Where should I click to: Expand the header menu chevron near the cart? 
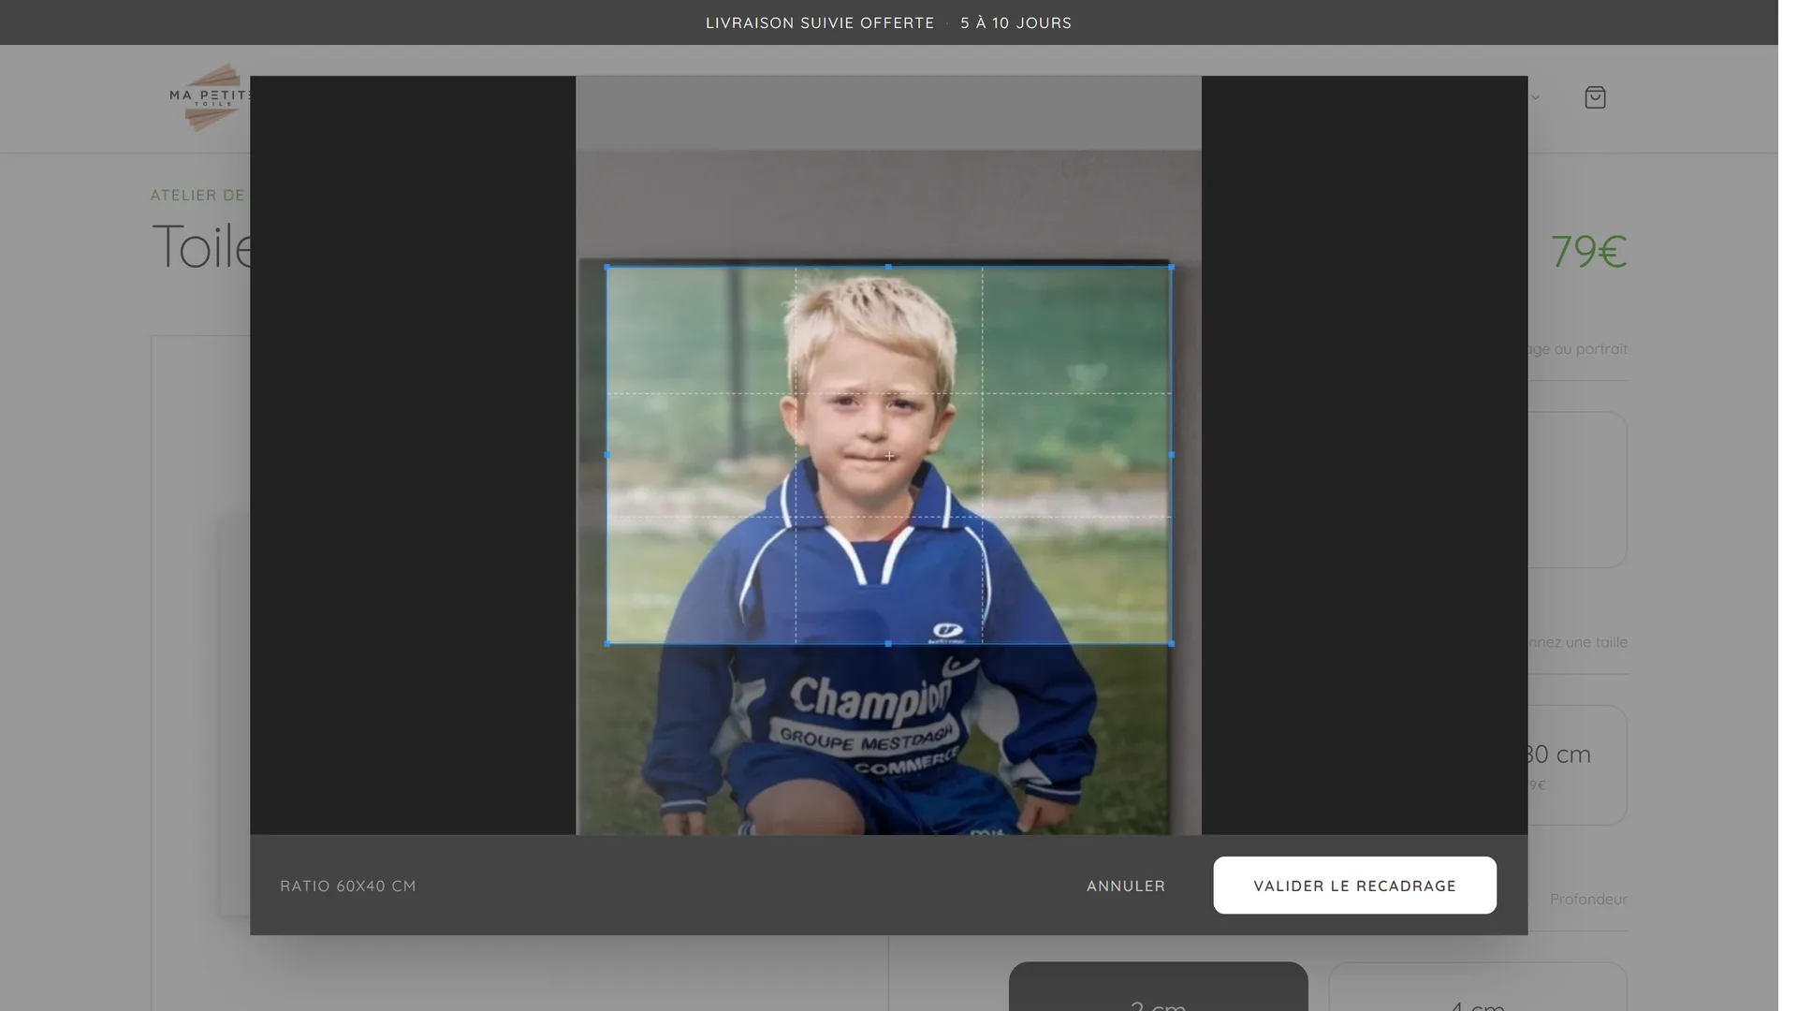(1535, 97)
